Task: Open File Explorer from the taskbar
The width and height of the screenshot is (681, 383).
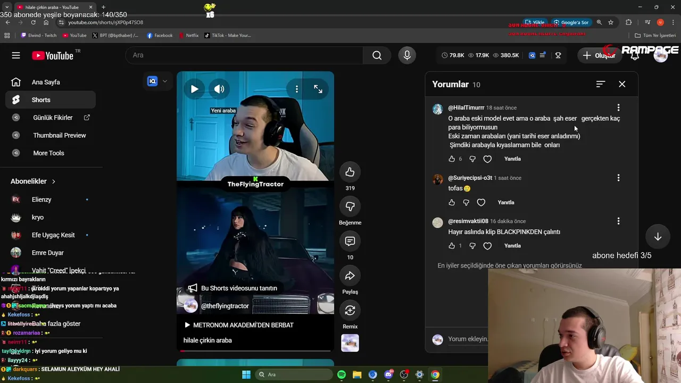Action: click(x=357, y=374)
